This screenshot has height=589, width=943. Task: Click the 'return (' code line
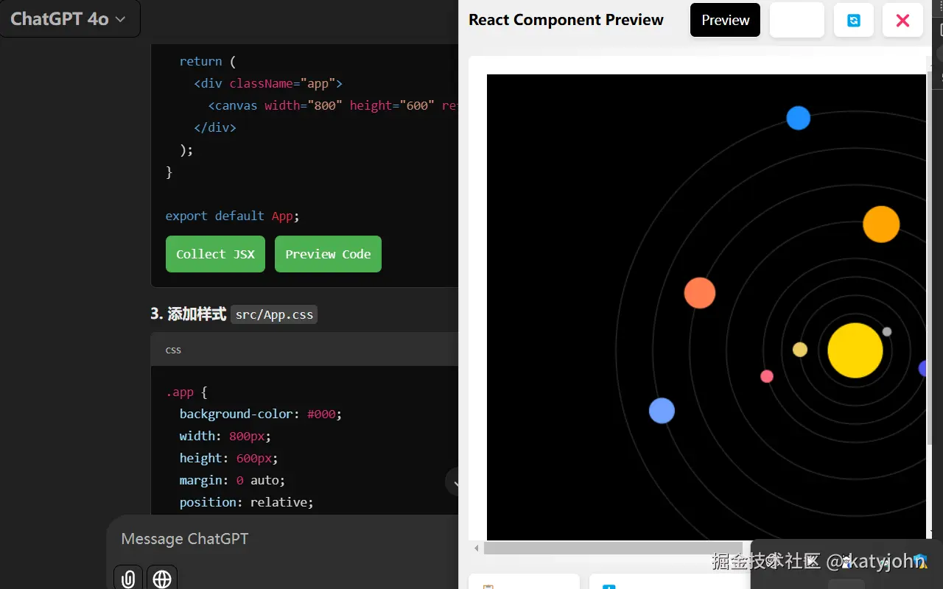click(x=208, y=61)
